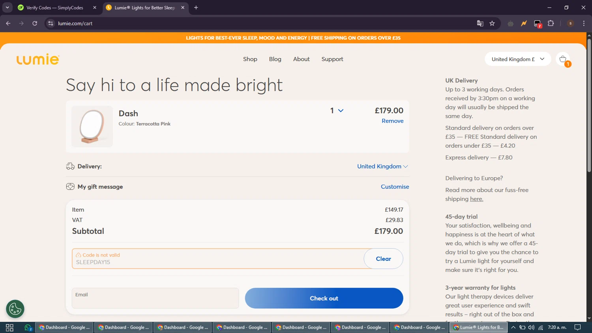The height and width of the screenshot is (333, 592).
Task: Open the Shop menu
Action: (250, 59)
